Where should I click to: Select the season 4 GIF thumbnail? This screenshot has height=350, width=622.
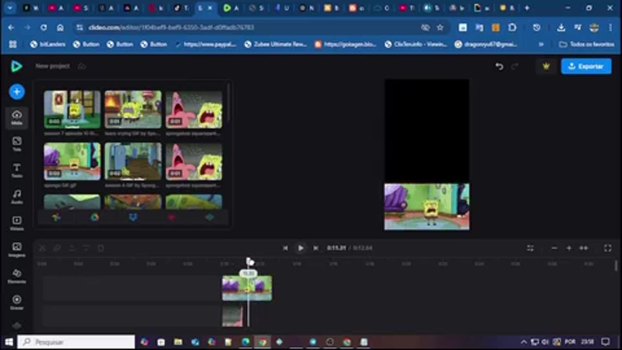pyautogui.click(x=133, y=161)
